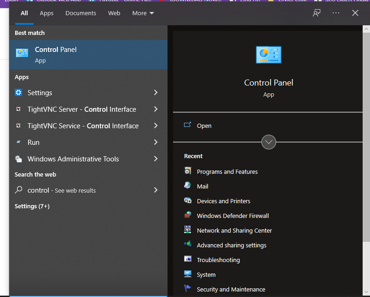Switch to the Web tab
The image size is (370, 297).
[114, 13]
